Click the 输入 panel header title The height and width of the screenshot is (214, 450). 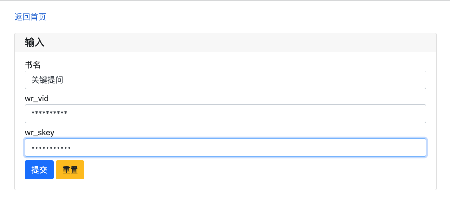tap(35, 43)
